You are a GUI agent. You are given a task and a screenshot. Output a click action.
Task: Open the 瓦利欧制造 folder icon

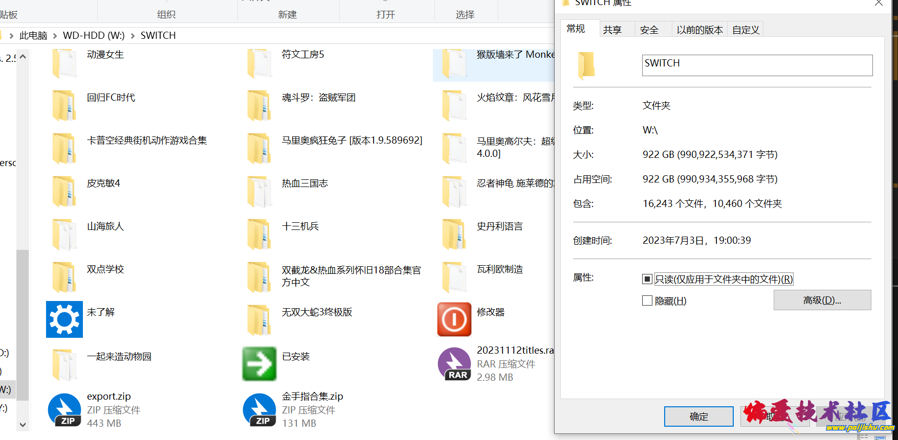coord(454,277)
